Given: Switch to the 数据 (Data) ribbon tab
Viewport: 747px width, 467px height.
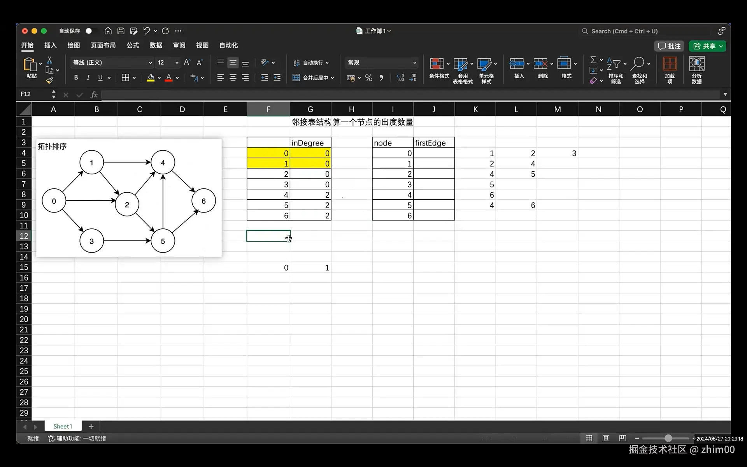Looking at the screenshot, I should pyautogui.click(x=156, y=46).
